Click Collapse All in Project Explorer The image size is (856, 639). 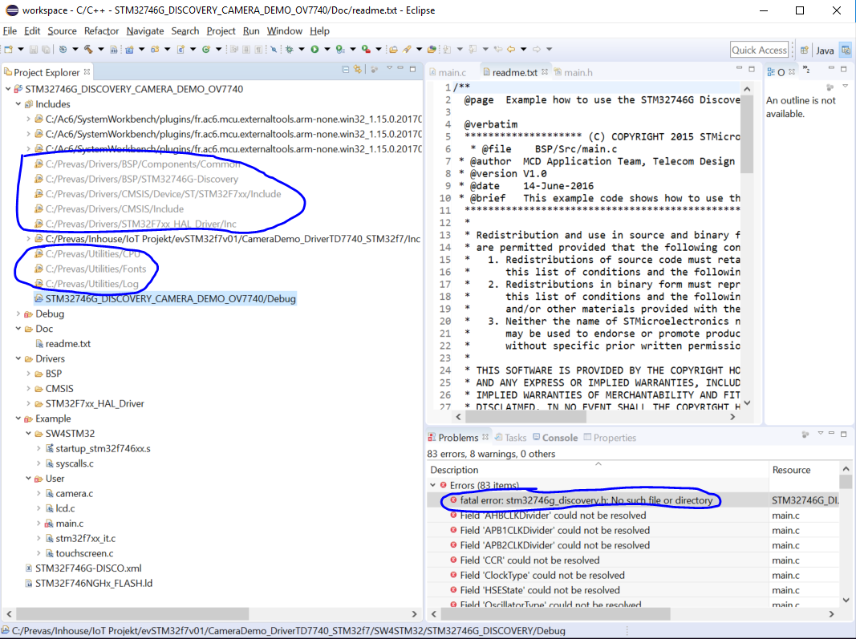click(x=345, y=70)
